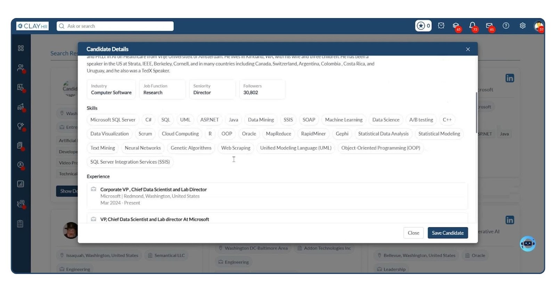This screenshot has height=292, width=556.
Task: Open the documents copy icon in sidebar
Action: (x=21, y=146)
